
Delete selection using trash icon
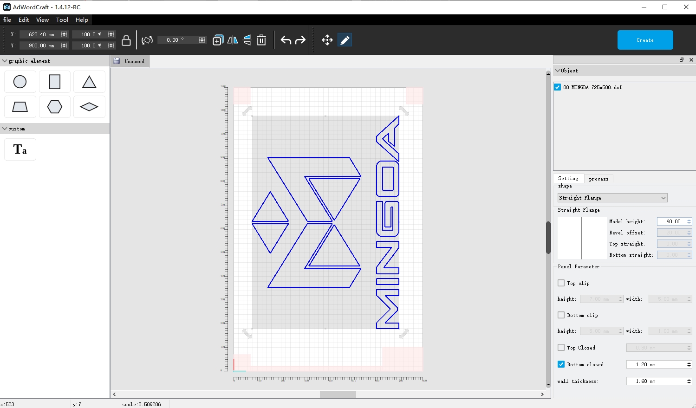[261, 40]
